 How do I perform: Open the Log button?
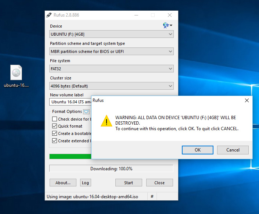click(85, 183)
